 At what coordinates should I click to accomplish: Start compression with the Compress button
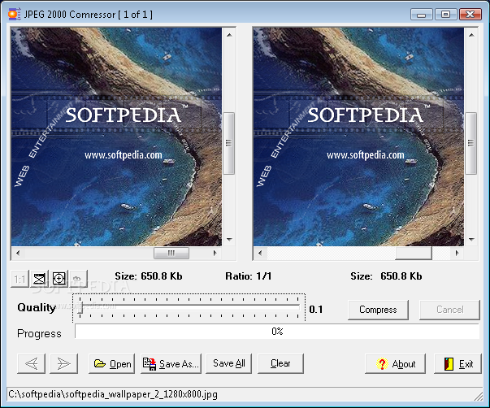378,310
